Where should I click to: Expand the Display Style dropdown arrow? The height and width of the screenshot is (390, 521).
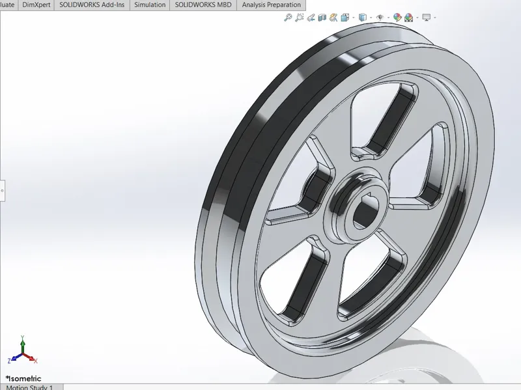[371, 18]
